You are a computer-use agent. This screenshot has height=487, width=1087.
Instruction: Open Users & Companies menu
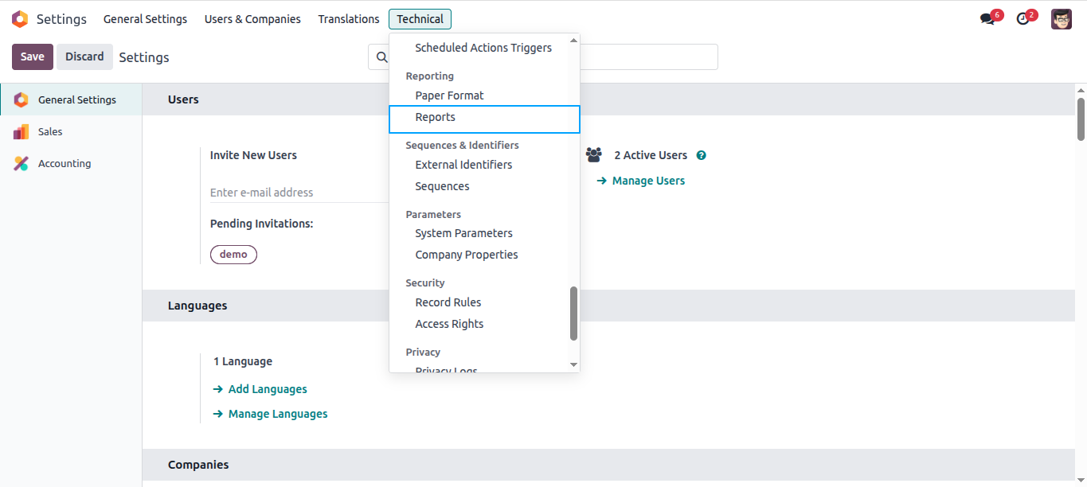coord(252,19)
